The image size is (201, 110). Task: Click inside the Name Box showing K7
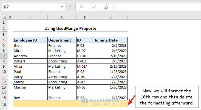click(30, 7)
